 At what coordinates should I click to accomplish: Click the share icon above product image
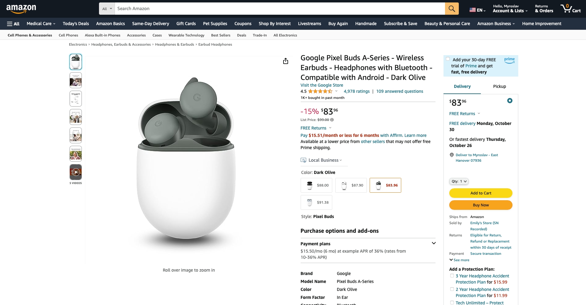tap(286, 61)
